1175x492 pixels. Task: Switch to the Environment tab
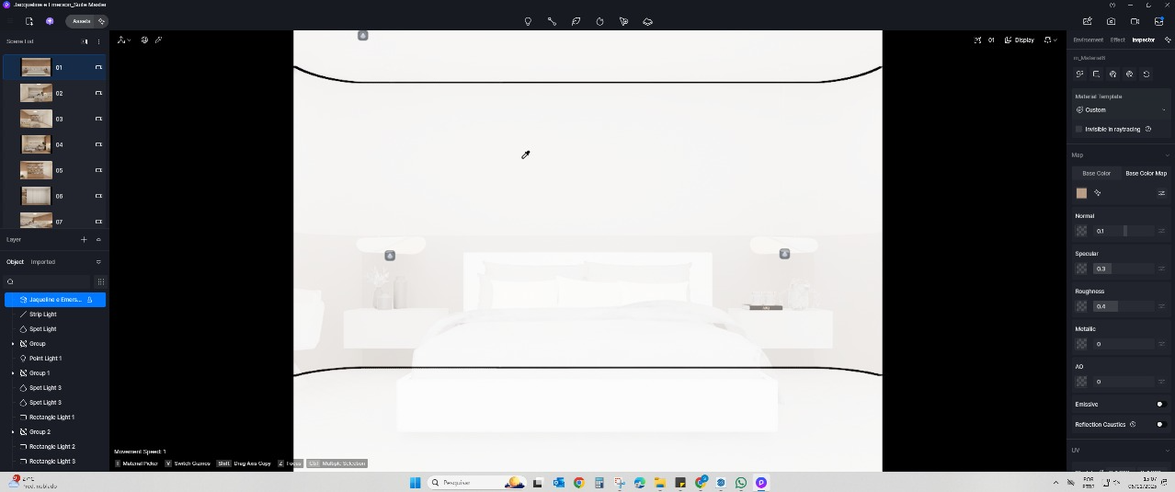pyautogui.click(x=1088, y=40)
